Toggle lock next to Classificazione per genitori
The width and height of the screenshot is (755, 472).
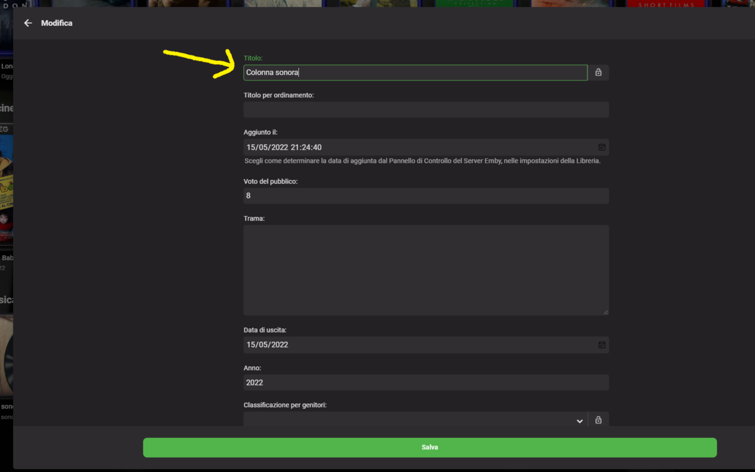598,420
